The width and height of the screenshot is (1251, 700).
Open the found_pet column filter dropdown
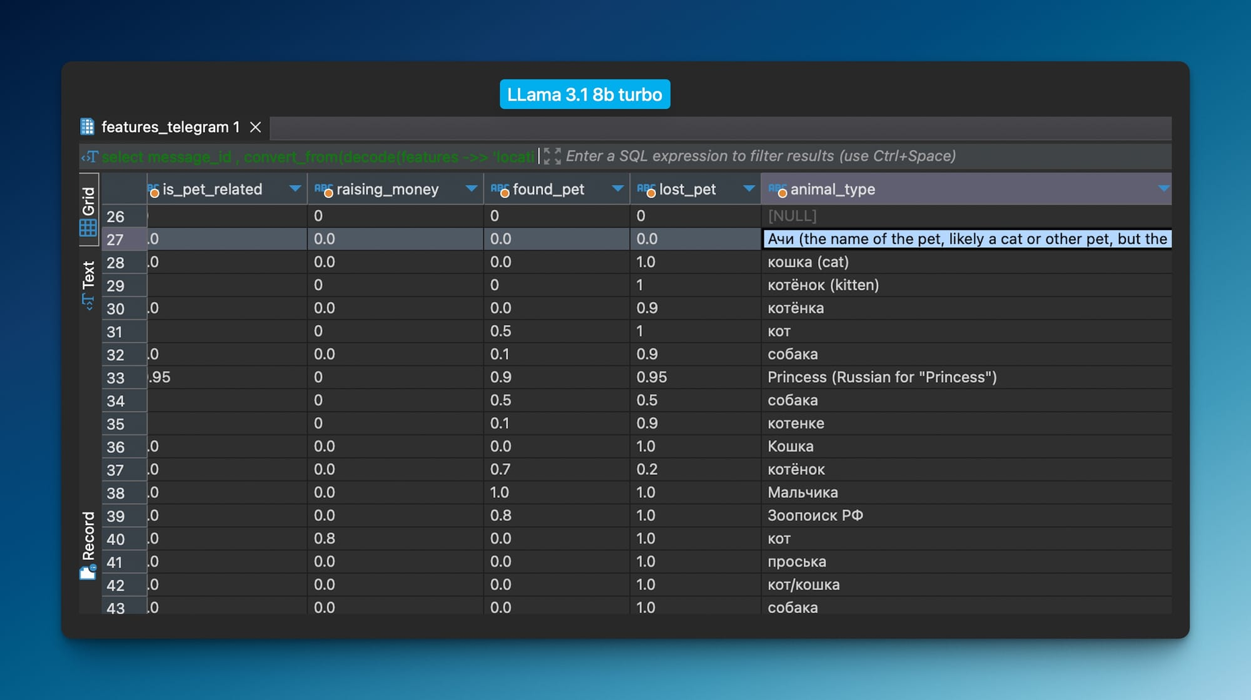pyautogui.click(x=617, y=189)
